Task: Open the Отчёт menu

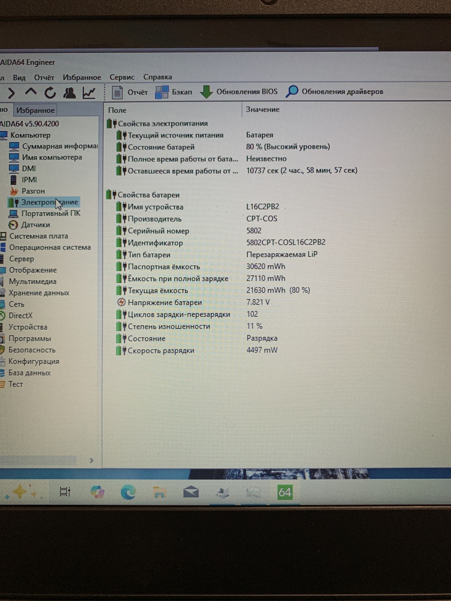Action: [44, 77]
